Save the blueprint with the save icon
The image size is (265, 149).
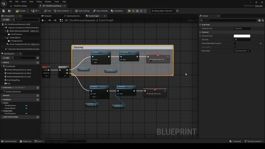[x=4, y=11]
